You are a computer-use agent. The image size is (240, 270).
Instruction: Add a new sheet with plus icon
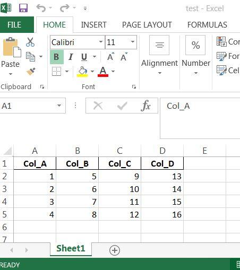click(x=115, y=250)
